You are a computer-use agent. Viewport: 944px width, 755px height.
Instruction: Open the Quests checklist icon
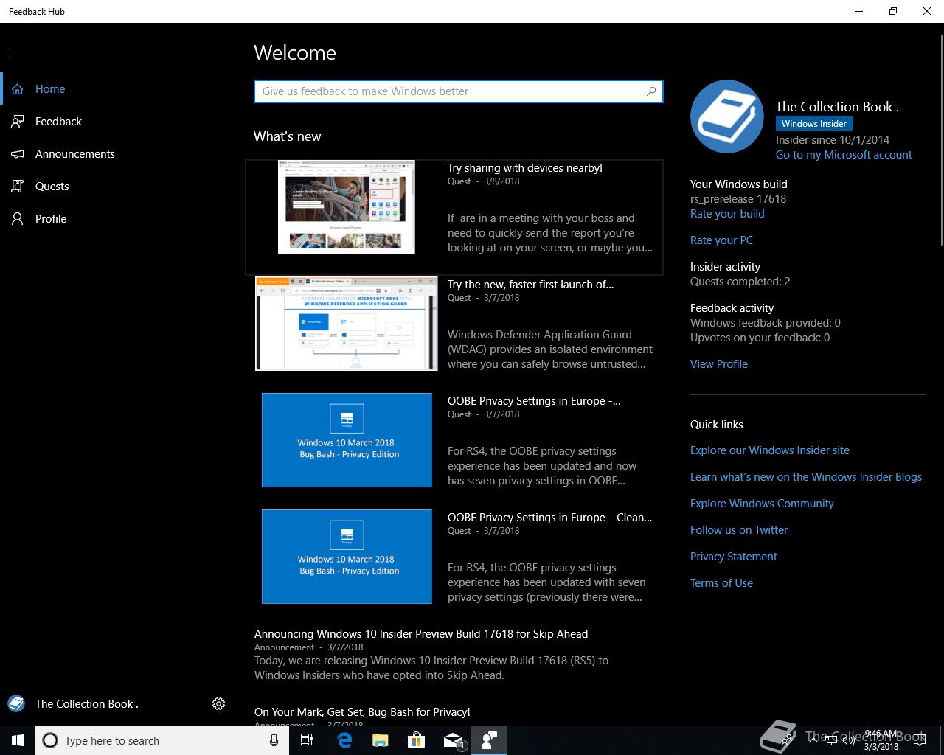(x=18, y=187)
